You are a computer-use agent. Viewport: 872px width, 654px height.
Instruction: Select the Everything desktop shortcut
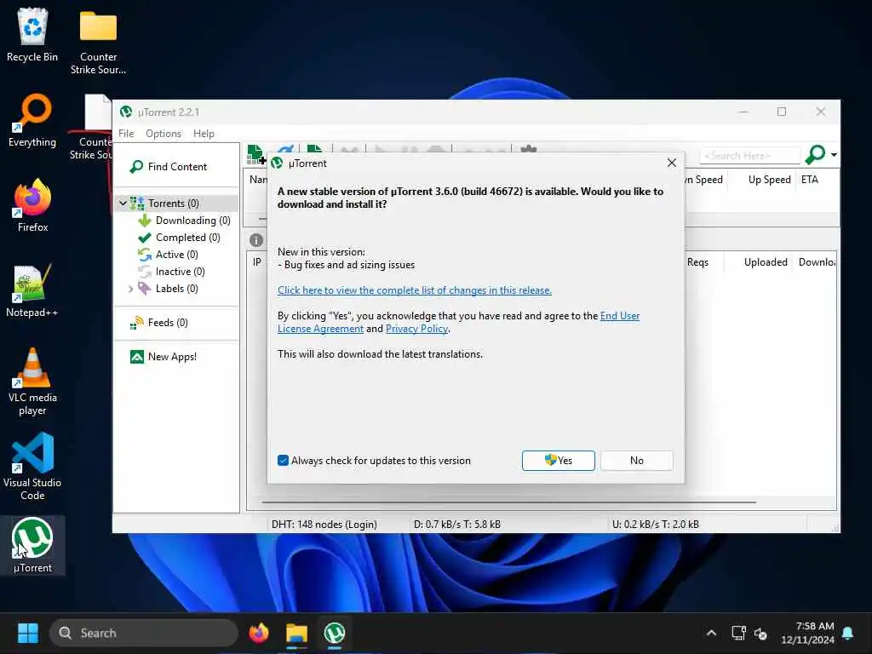click(x=32, y=121)
